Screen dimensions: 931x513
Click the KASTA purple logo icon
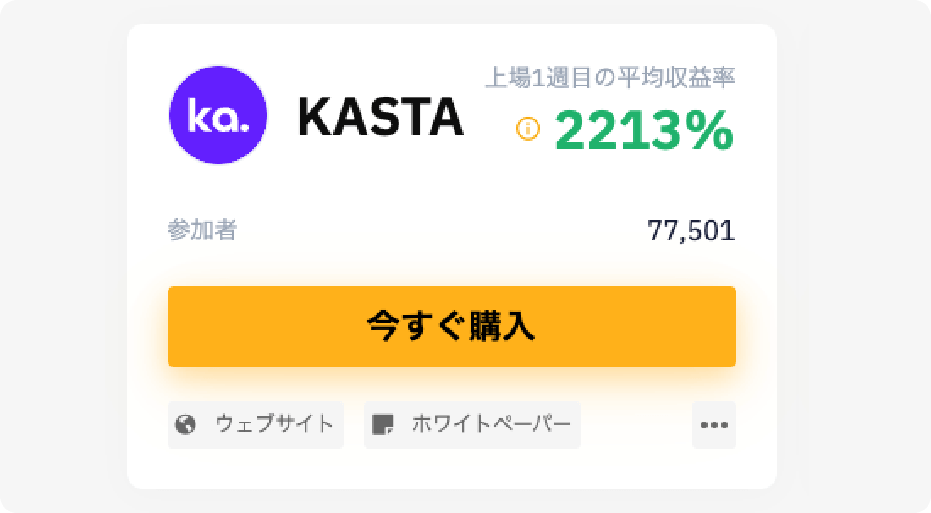(x=218, y=117)
